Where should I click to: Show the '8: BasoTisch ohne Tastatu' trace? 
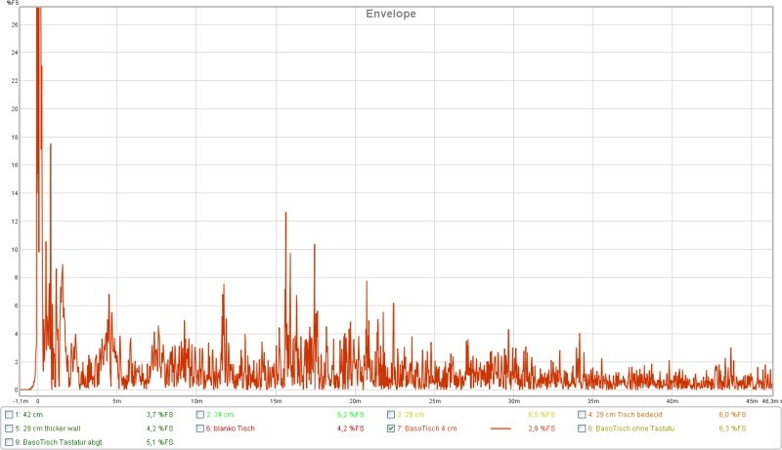582,429
